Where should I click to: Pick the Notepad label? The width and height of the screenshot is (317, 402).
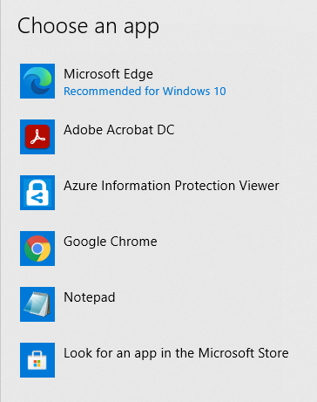90,297
